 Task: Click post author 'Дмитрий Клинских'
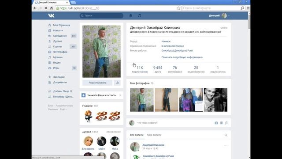[153, 145]
